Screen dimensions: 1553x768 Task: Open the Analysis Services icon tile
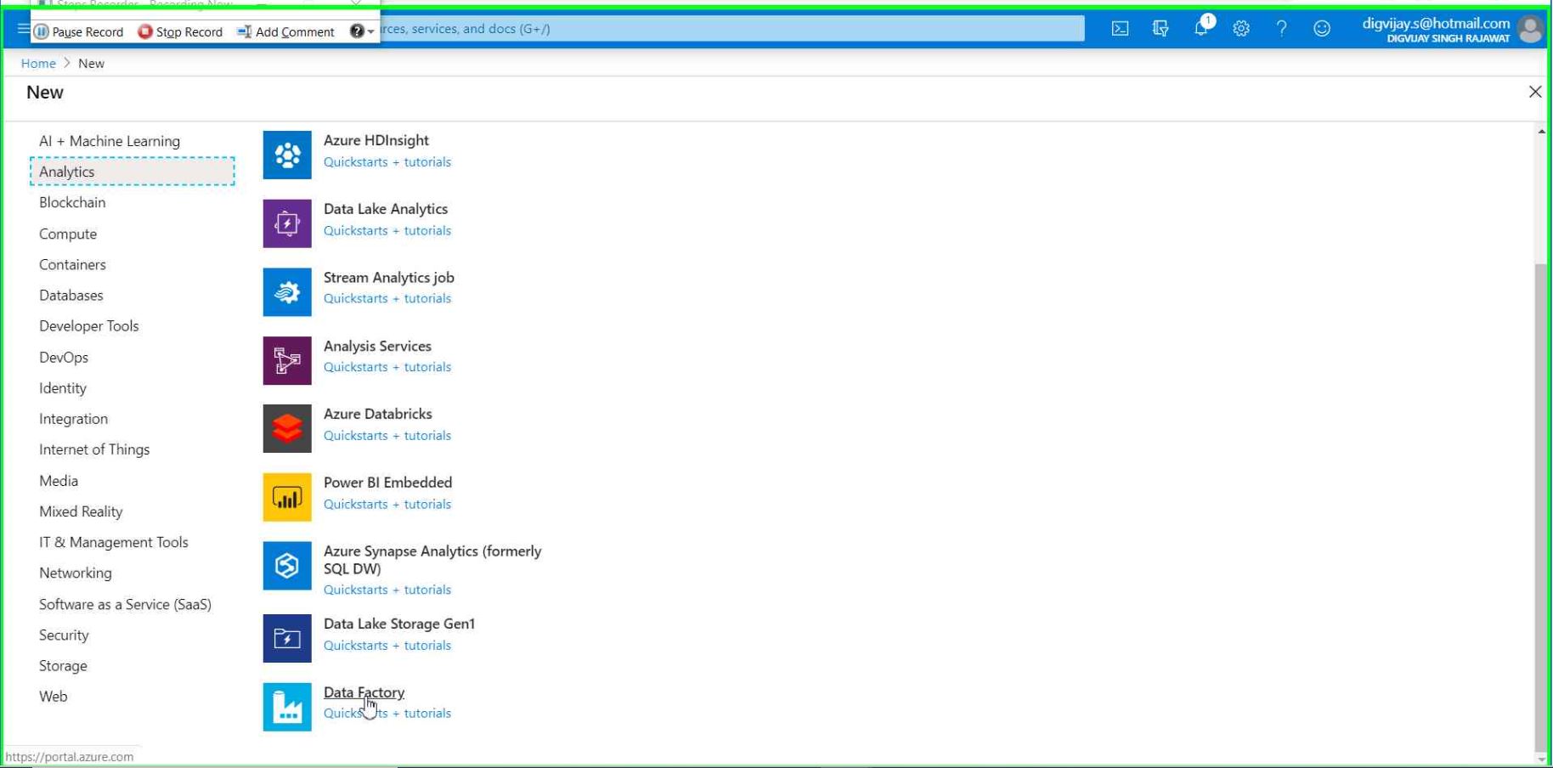point(287,360)
